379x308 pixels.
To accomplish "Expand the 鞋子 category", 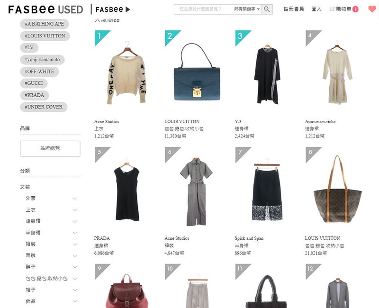I will pos(51,267).
